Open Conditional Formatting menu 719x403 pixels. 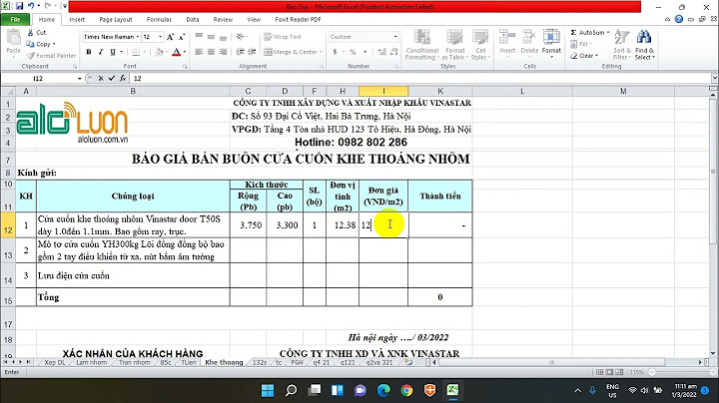point(421,45)
